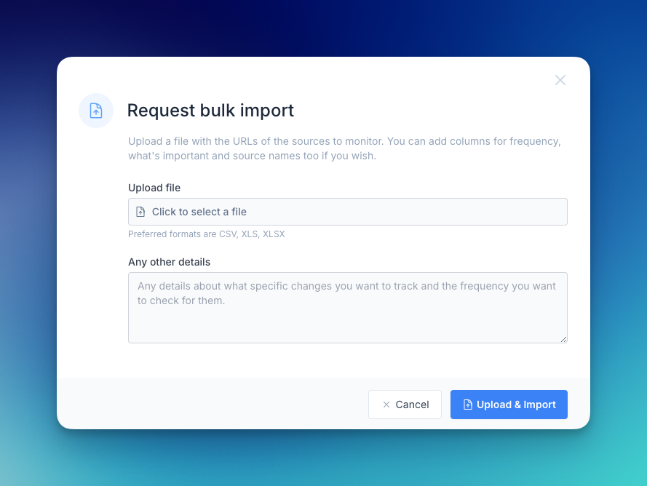
Task: Close the bulk import dialog with the X icon
Action: pos(560,80)
